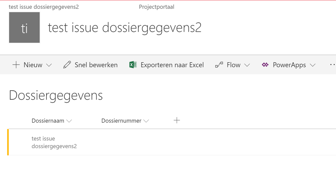Open 'test issue dossiergegevens2' top navigation link
Viewport: 336px width, 169px height.
pyautogui.click(x=44, y=7)
